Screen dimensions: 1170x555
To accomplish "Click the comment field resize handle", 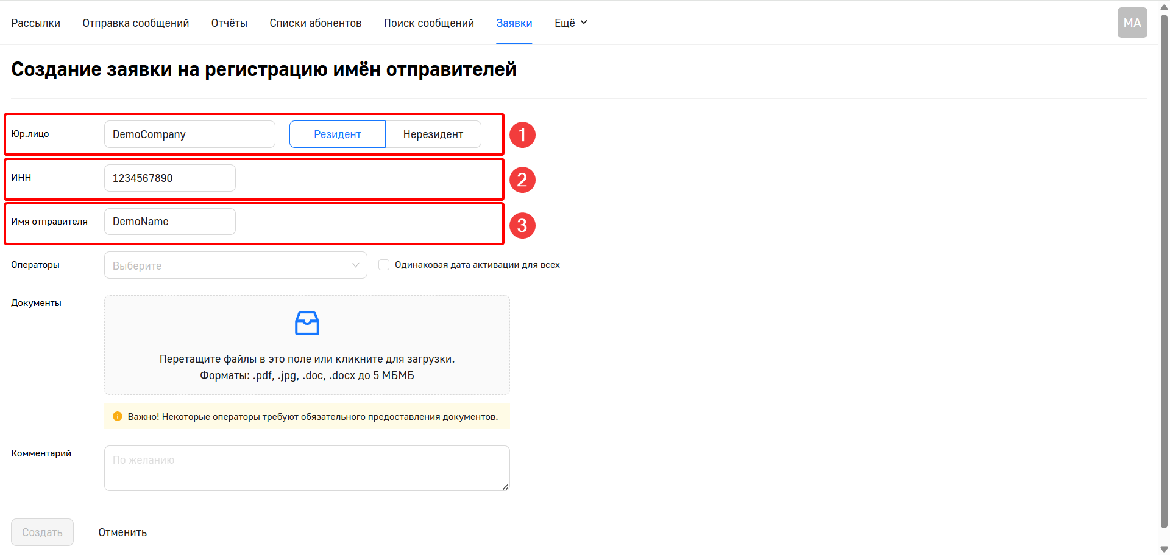I will [505, 487].
